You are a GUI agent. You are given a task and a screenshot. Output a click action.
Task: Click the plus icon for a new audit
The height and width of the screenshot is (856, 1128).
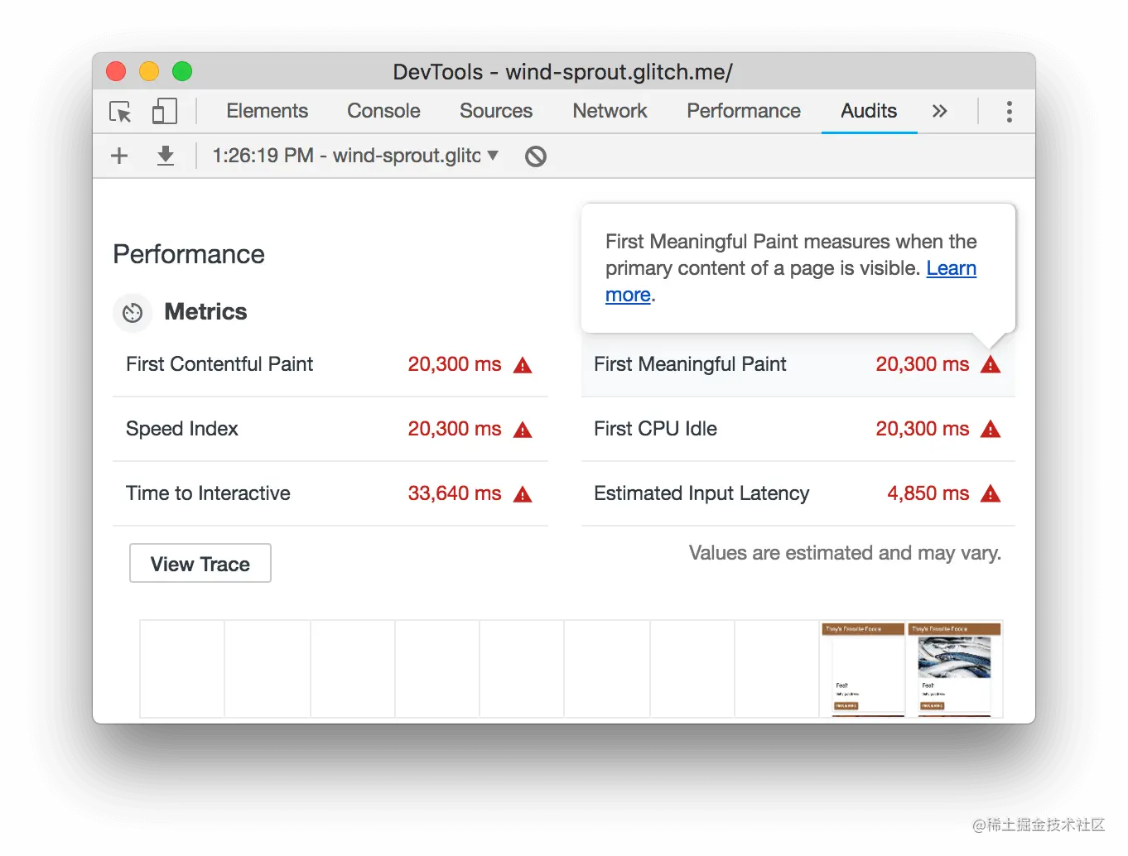pos(119,156)
